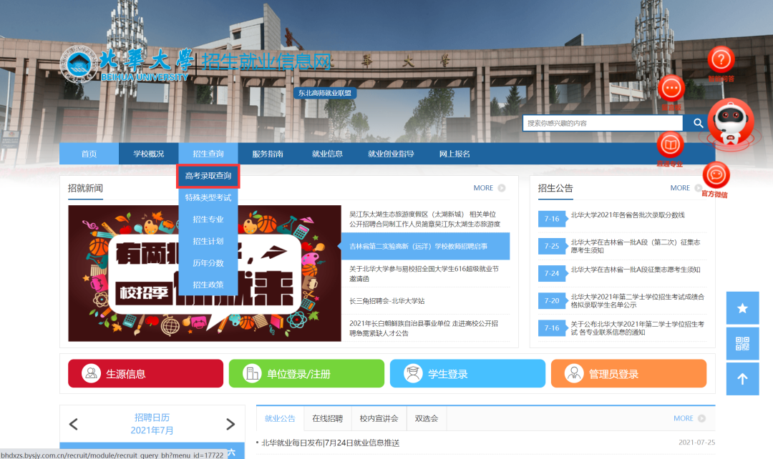The image size is (773, 459).
Task: Click the 管理员登录 orange button
Action: click(628, 373)
